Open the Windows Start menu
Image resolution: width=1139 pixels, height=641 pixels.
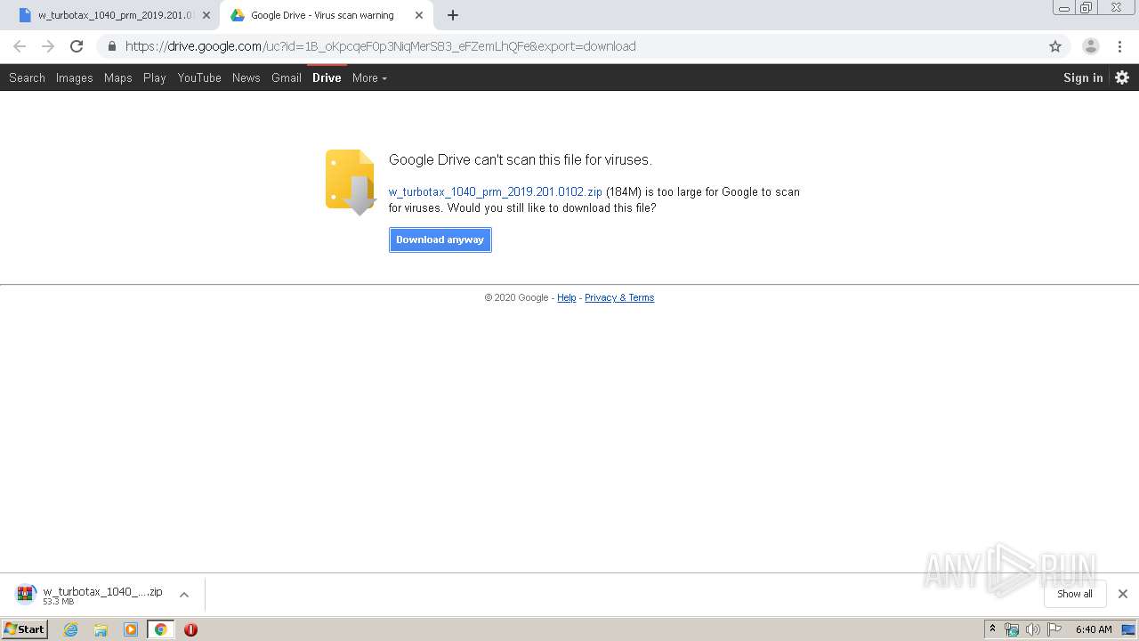(24, 629)
